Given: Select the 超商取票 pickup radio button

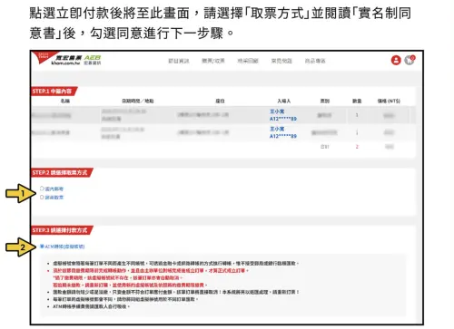Looking at the screenshot, I should pyautogui.click(x=42, y=197).
